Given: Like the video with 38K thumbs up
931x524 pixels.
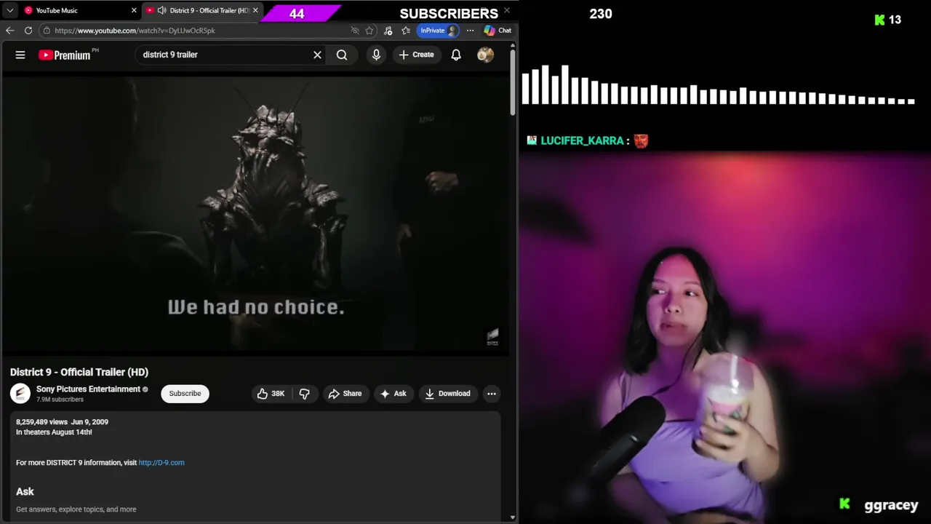Looking at the screenshot, I should [271, 394].
